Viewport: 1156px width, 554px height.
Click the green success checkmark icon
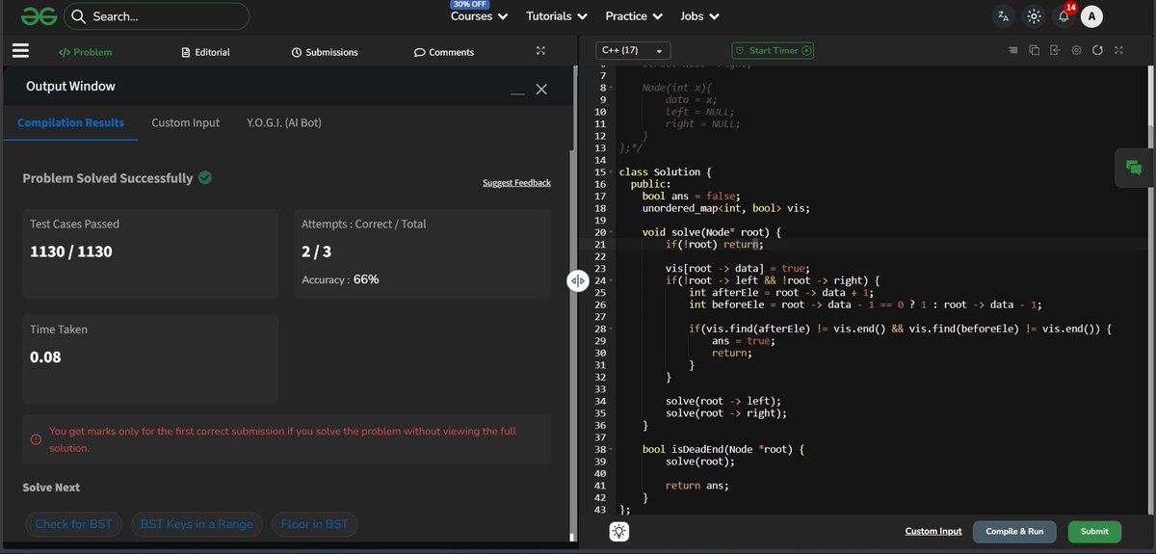point(205,177)
